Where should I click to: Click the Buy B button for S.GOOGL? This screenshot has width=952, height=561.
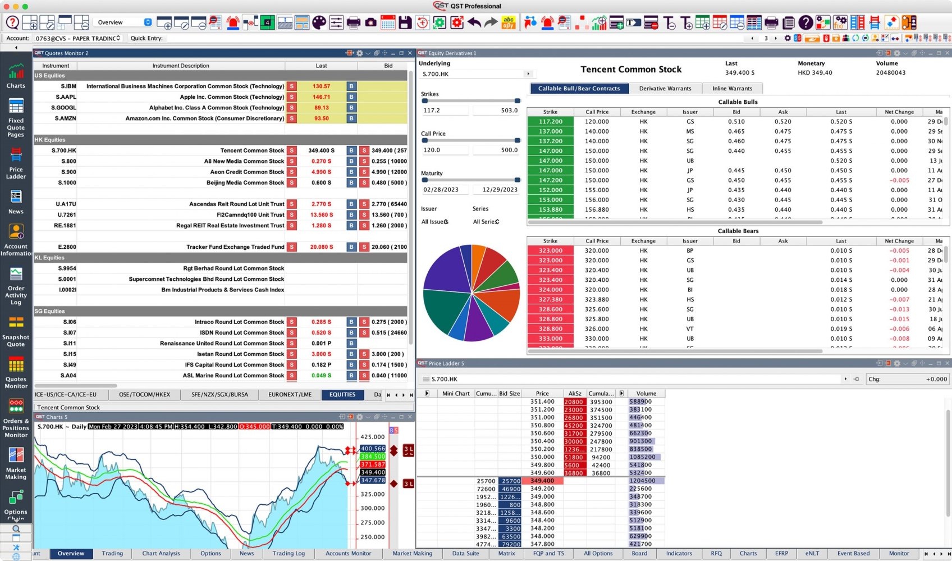tap(351, 108)
